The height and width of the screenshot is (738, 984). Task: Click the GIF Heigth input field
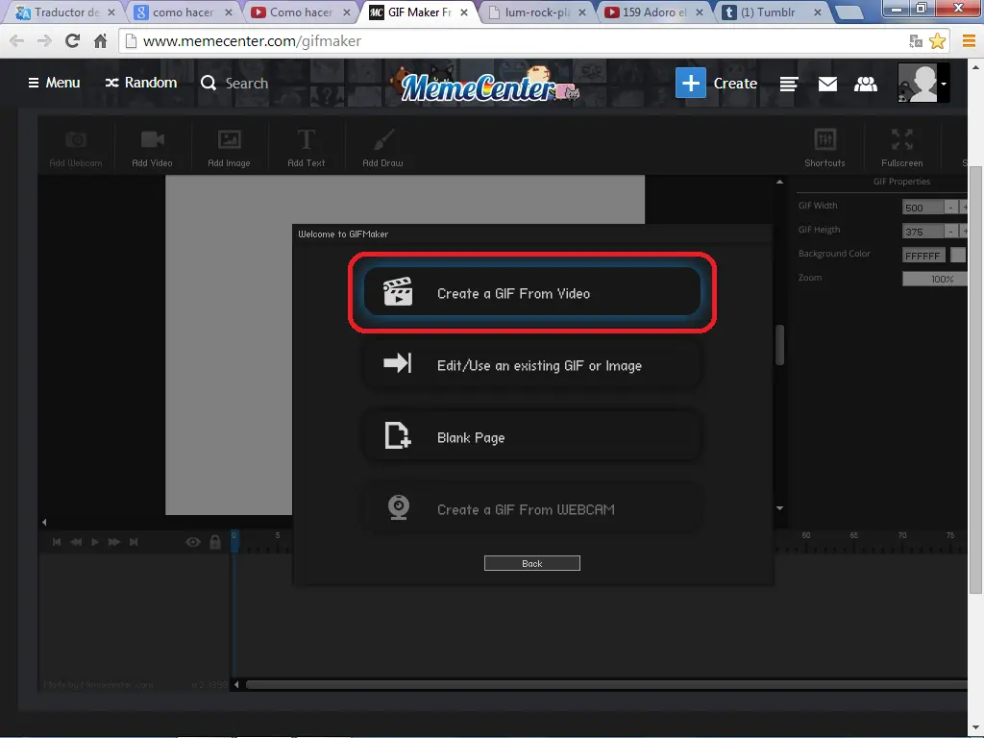coord(922,231)
